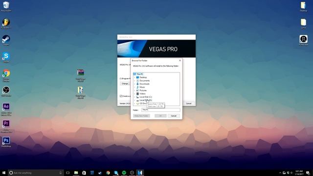Launch Adobe After Effects desktop shortcut
This screenshot has height=176, width=313.
(6, 109)
